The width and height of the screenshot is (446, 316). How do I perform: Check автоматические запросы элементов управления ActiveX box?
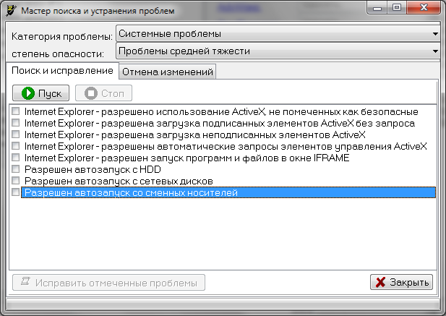16,145
